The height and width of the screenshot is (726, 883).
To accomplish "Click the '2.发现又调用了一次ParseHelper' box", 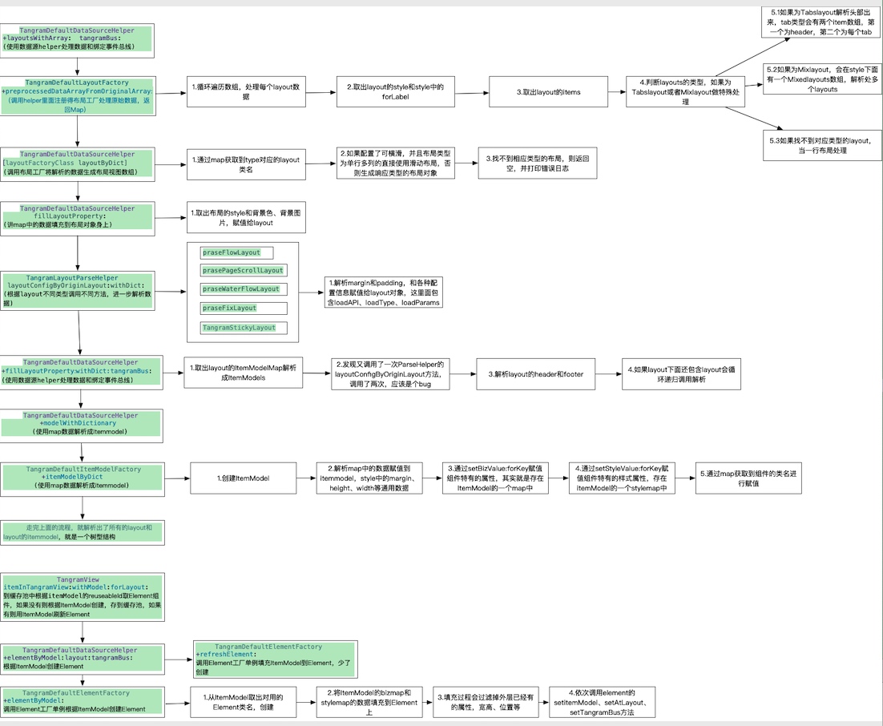I will point(390,374).
